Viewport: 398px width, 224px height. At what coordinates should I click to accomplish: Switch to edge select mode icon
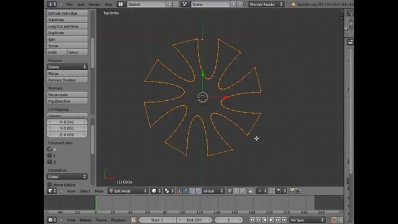pyautogui.click(x=236, y=191)
